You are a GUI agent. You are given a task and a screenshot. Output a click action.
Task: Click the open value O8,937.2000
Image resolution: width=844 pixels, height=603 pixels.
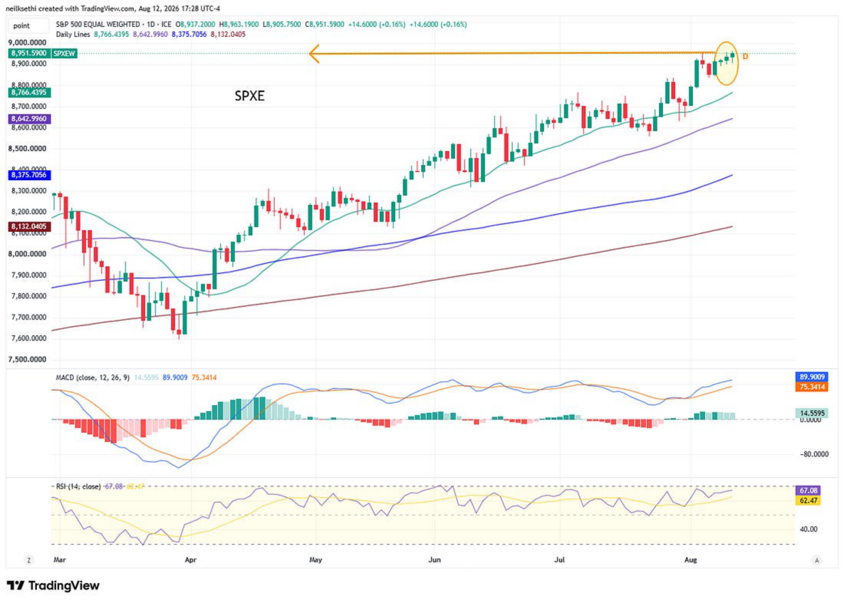(195, 24)
